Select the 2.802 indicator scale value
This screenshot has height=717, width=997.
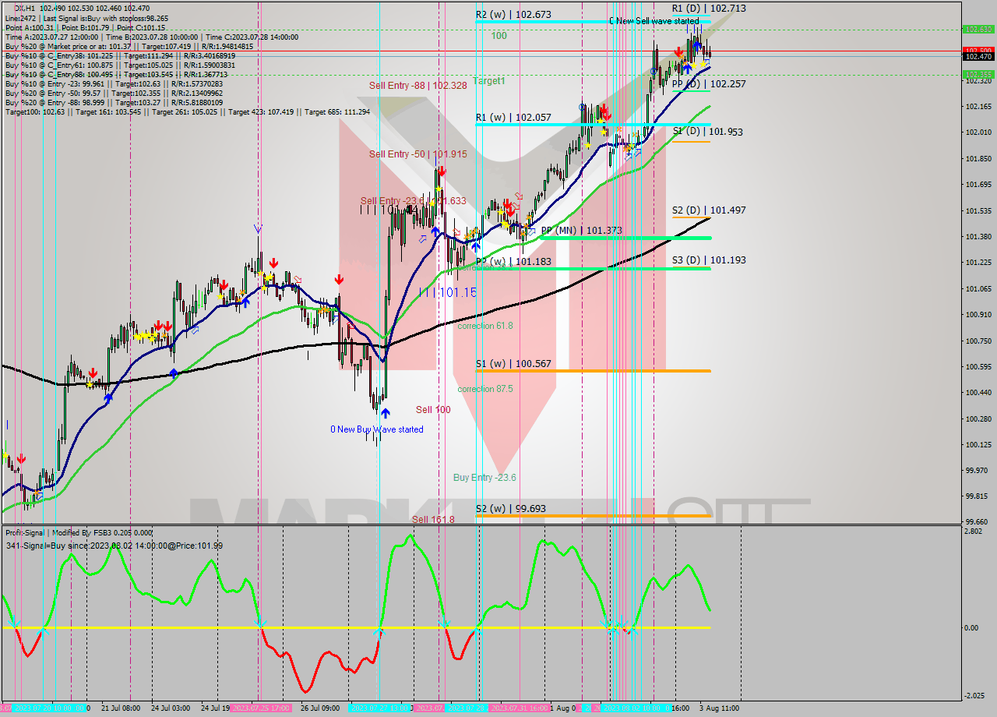tap(974, 532)
